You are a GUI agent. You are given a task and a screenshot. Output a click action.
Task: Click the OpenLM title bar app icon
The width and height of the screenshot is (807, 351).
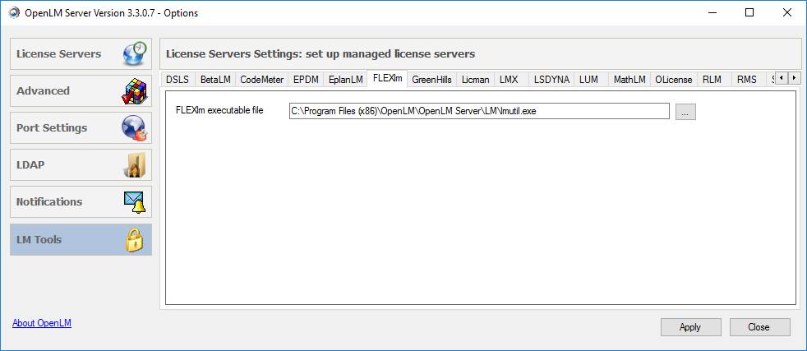pyautogui.click(x=14, y=12)
